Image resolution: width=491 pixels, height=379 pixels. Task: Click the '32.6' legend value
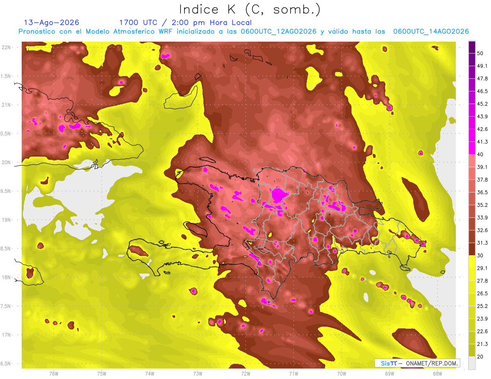point(482,230)
